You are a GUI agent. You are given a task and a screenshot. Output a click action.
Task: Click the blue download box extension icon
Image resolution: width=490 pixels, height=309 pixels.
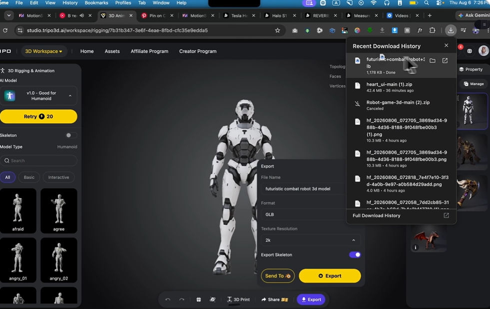click(x=395, y=30)
